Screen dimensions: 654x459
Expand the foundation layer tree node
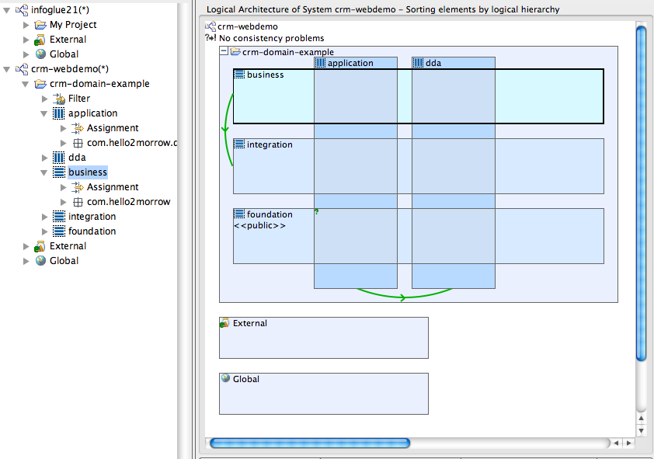pyautogui.click(x=44, y=231)
